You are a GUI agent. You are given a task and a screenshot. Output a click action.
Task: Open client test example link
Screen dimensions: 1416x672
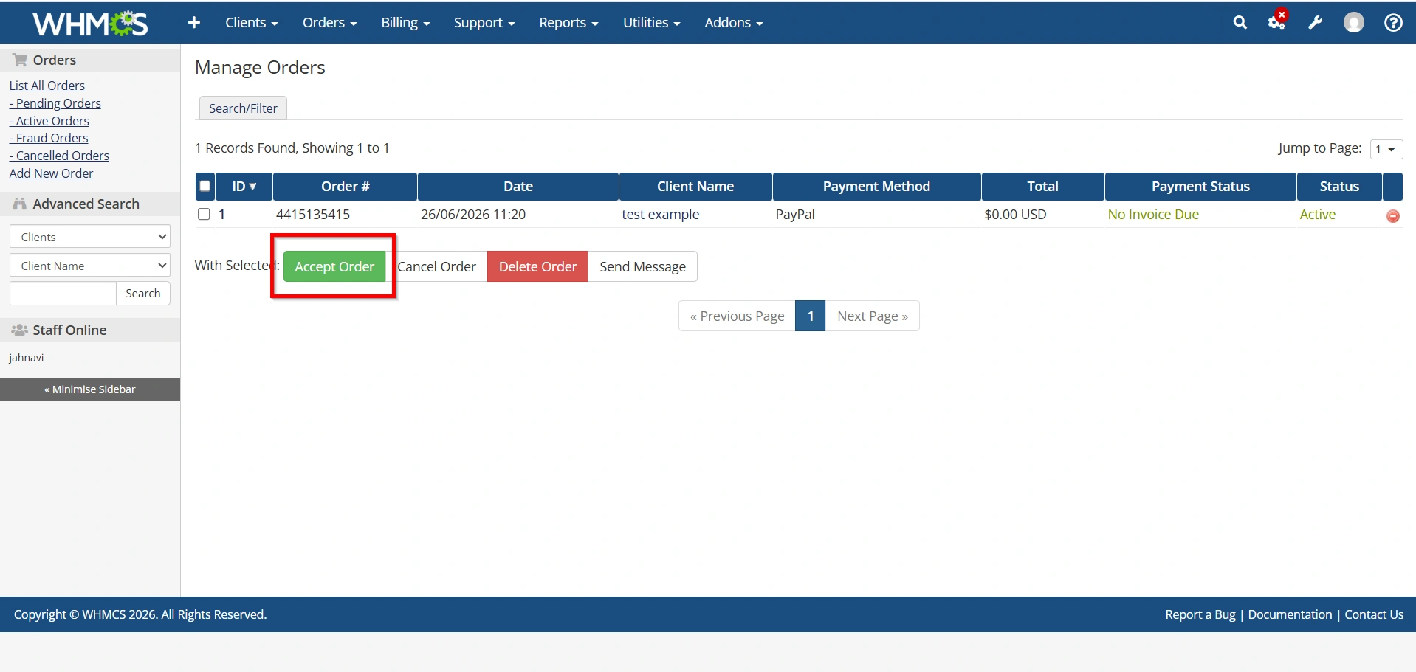660,215
